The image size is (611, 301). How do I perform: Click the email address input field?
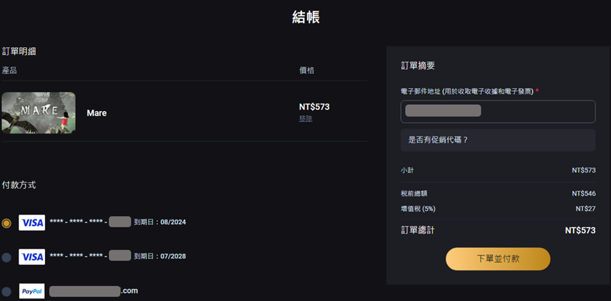tap(498, 112)
